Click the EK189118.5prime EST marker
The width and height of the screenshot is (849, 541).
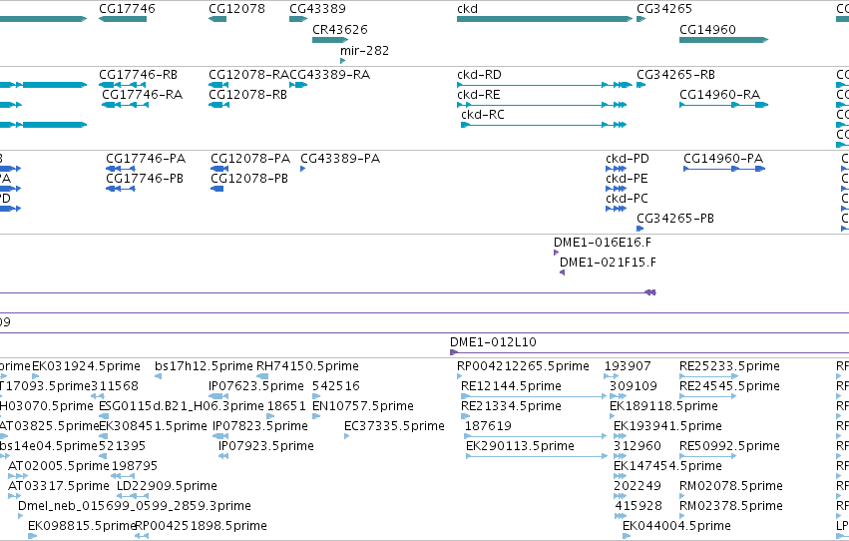pyautogui.click(x=613, y=416)
